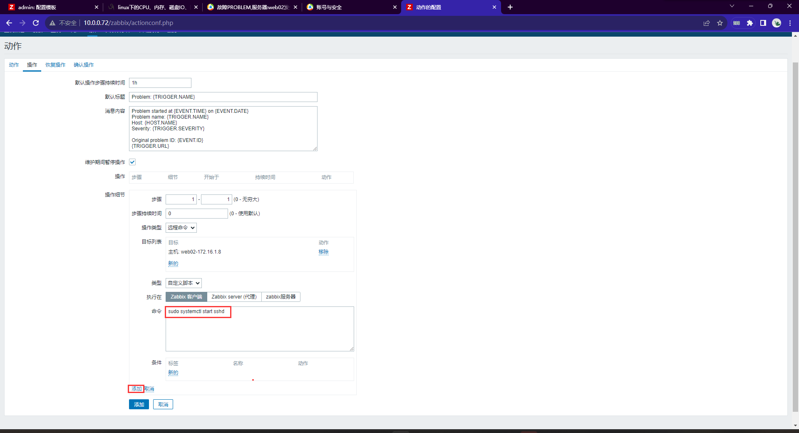Click the outlined 取消 button
The width and height of the screenshot is (799, 433).
[163, 404]
